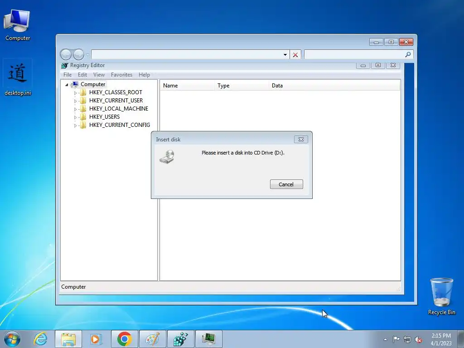Click the Forward navigation button

[x=78, y=54]
